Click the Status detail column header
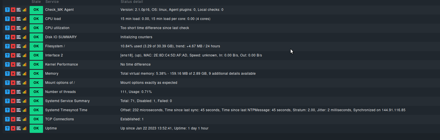The height and width of the screenshot is (140, 440). pos(132,2)
